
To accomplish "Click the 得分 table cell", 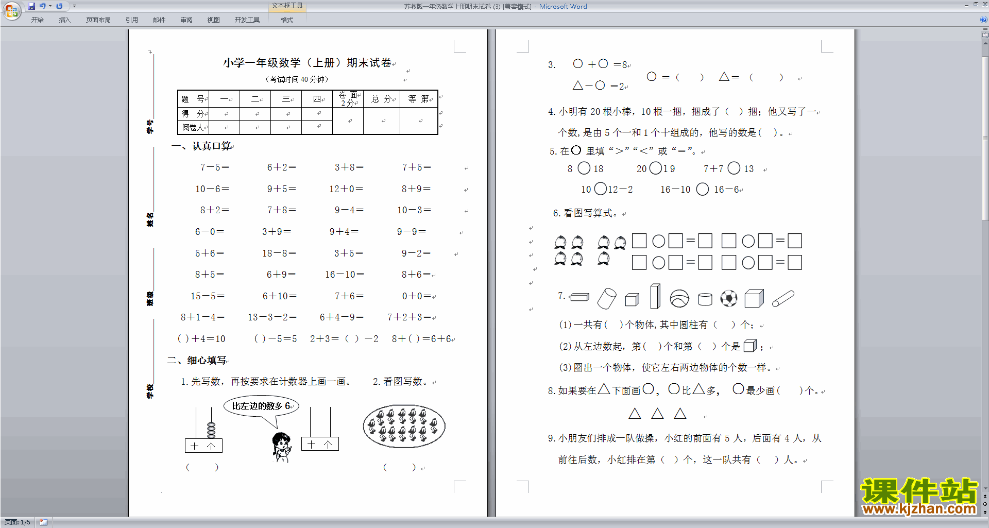I will tap(193, 114).
